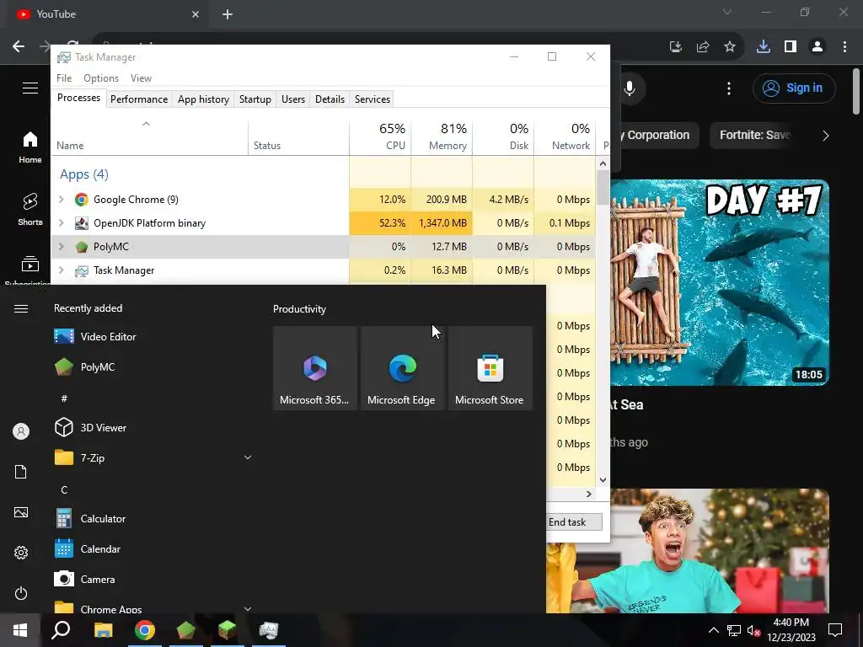Expand the Start menu hamburger
This screenshot has height=647, width=863.
click(x=21, y=308)
